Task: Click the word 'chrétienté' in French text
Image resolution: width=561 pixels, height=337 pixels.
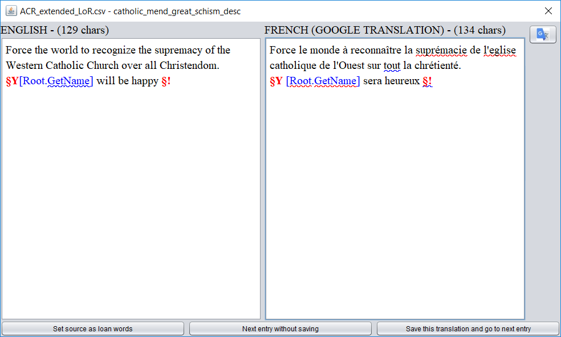Action: click(x=436, y=66)
